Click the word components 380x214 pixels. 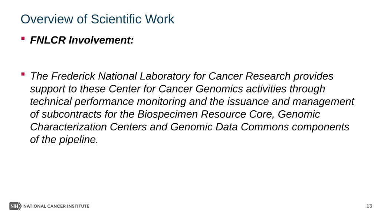(x=320, y=127)
